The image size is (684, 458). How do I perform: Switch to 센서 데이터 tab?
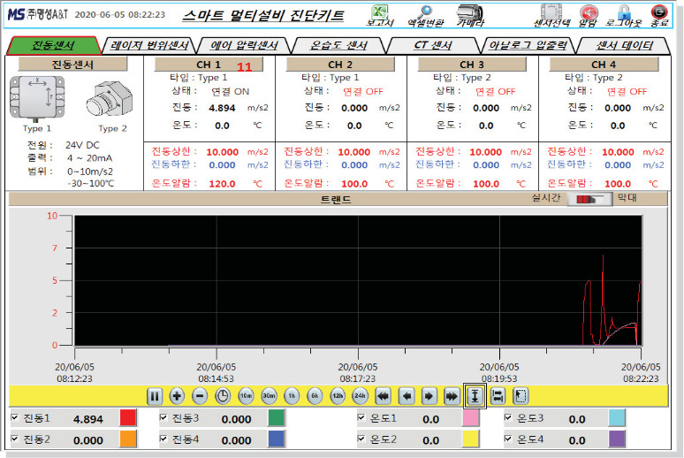(x=624, y=45)
